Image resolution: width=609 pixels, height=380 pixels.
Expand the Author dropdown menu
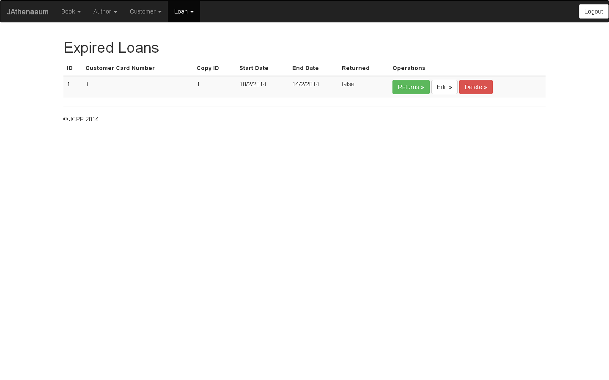[105, 11]
